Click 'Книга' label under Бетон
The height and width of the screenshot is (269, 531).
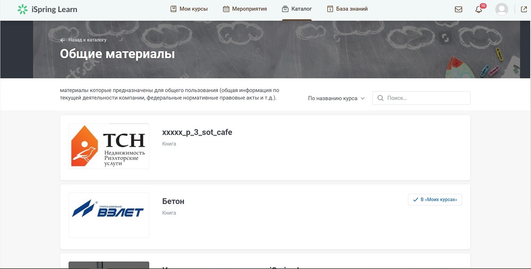(169, 213)
